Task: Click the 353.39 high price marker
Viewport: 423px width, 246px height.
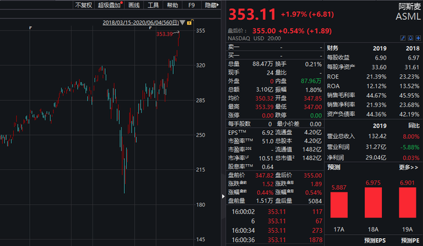Action: click(x=165, y=34)
